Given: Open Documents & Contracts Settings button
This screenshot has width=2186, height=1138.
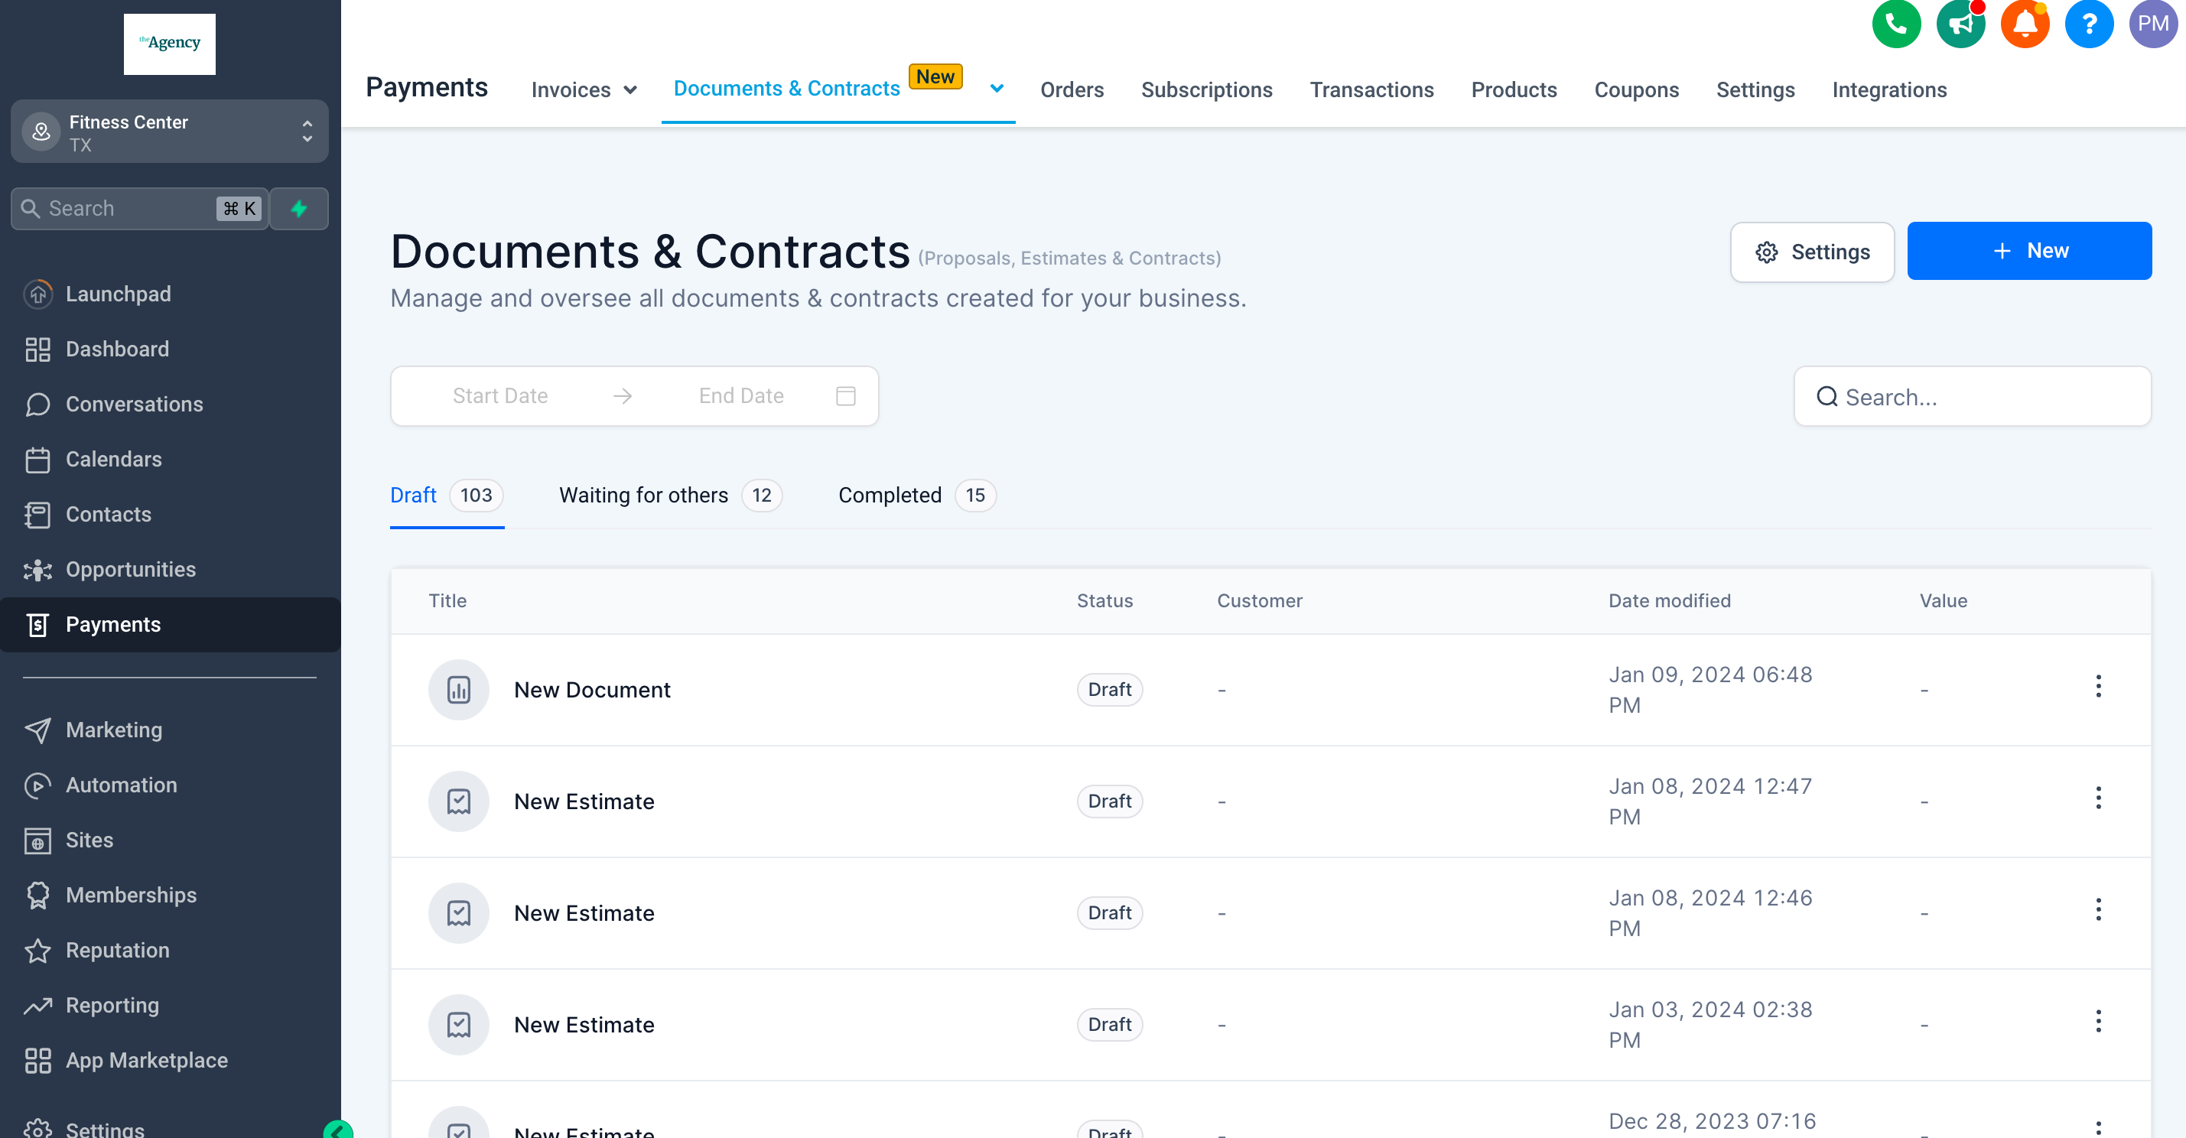Looking at the screenshot, I should coord(1812,252).
